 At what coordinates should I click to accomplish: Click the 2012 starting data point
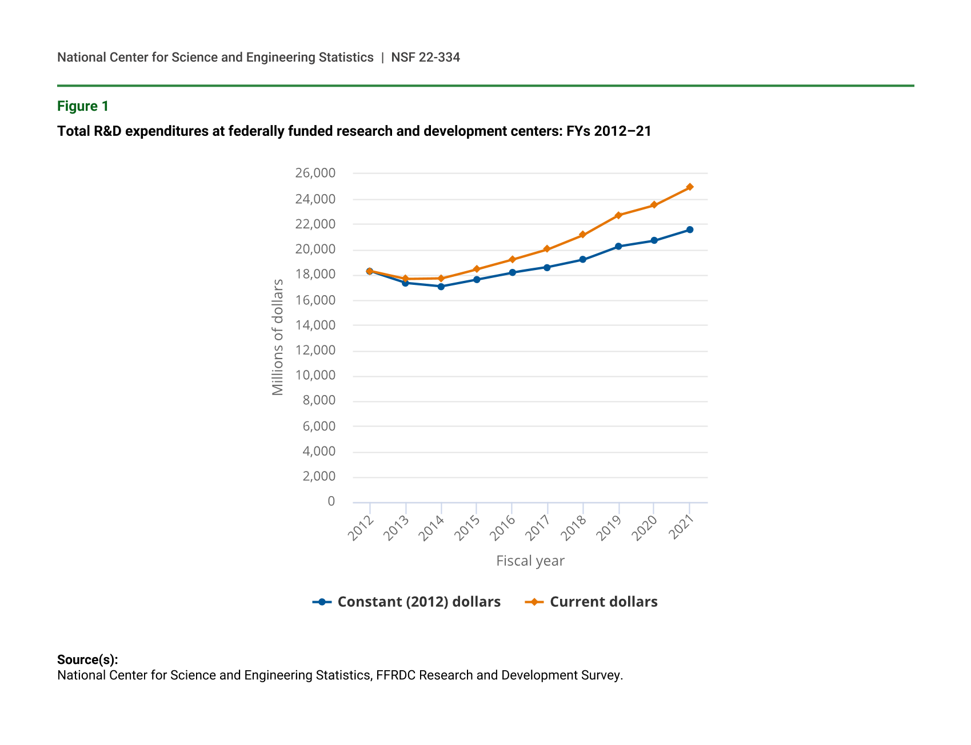(x=370, y=271)
